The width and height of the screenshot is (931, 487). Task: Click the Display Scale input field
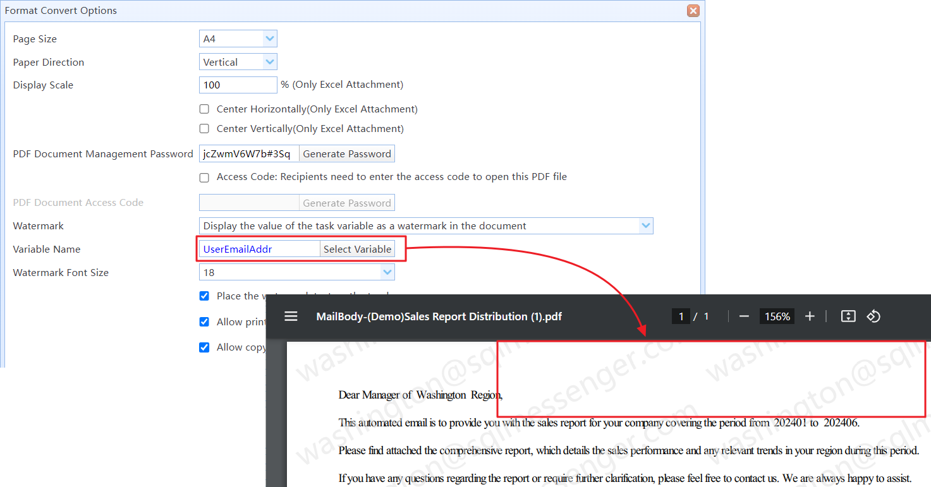click(238, 85)
